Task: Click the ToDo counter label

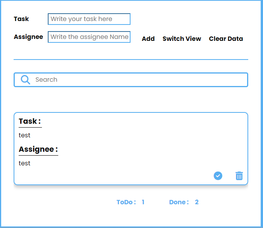Action: point(126,202)
